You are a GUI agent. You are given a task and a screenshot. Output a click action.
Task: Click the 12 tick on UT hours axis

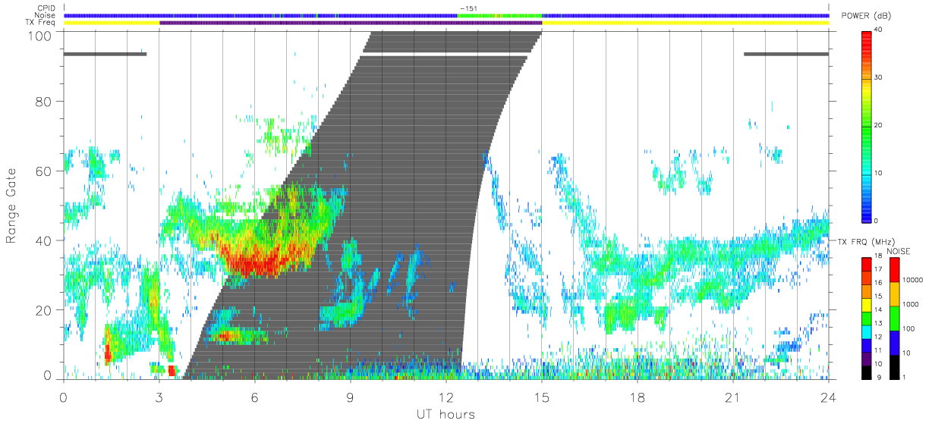click(x=446, y=397)
